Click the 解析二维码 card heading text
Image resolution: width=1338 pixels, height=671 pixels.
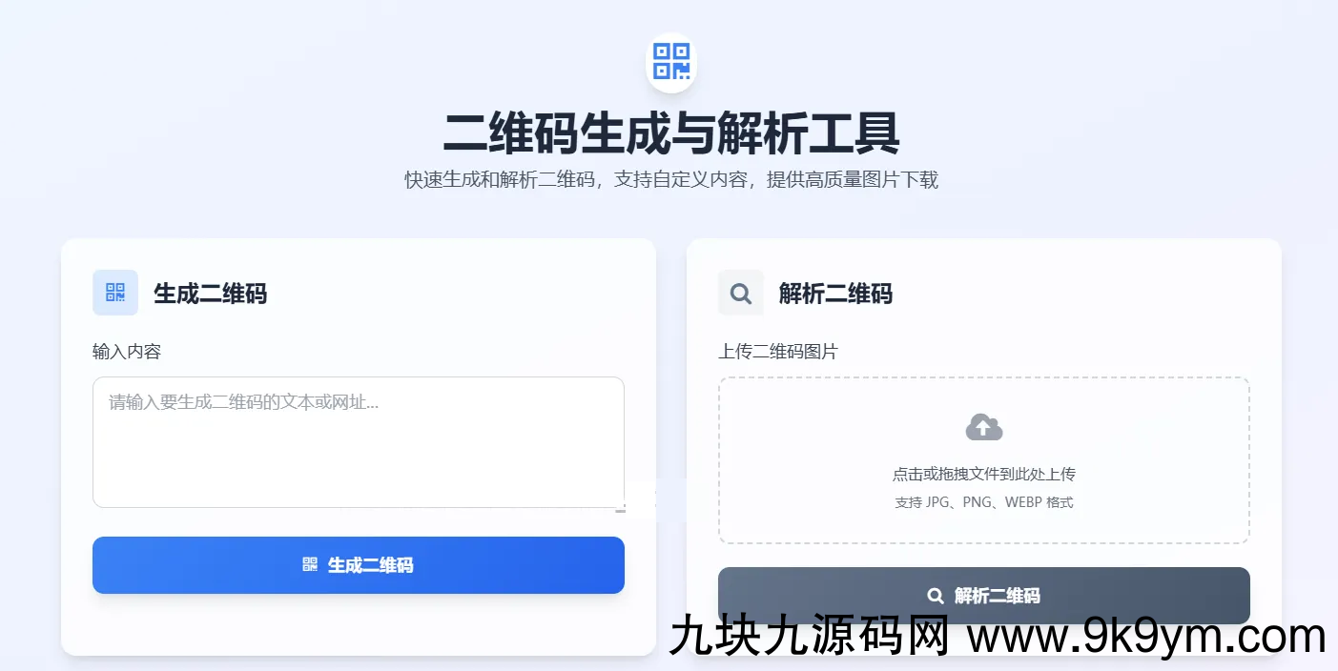tap(836, 294)
